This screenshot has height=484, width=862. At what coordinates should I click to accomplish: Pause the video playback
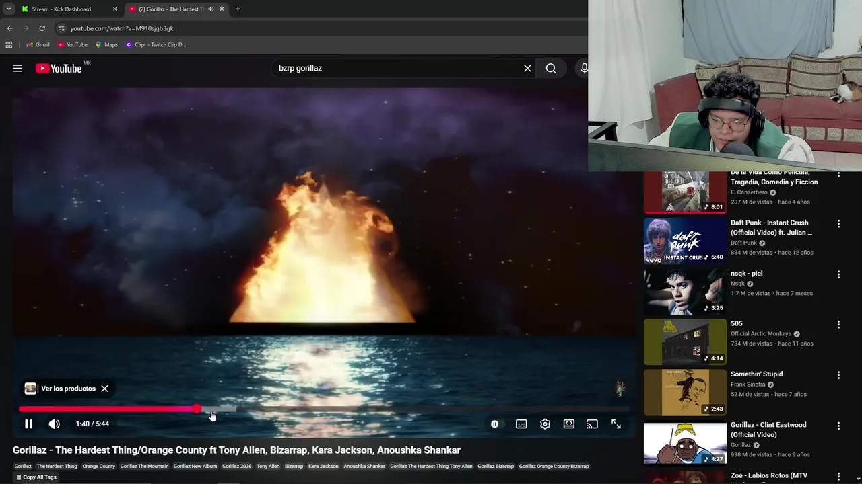point(28,424)
